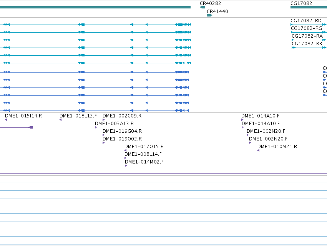Click the DME1-019O02.R arrow marker
The height and width of the screenshot is (246, 327).
click(x=104, y=143)
